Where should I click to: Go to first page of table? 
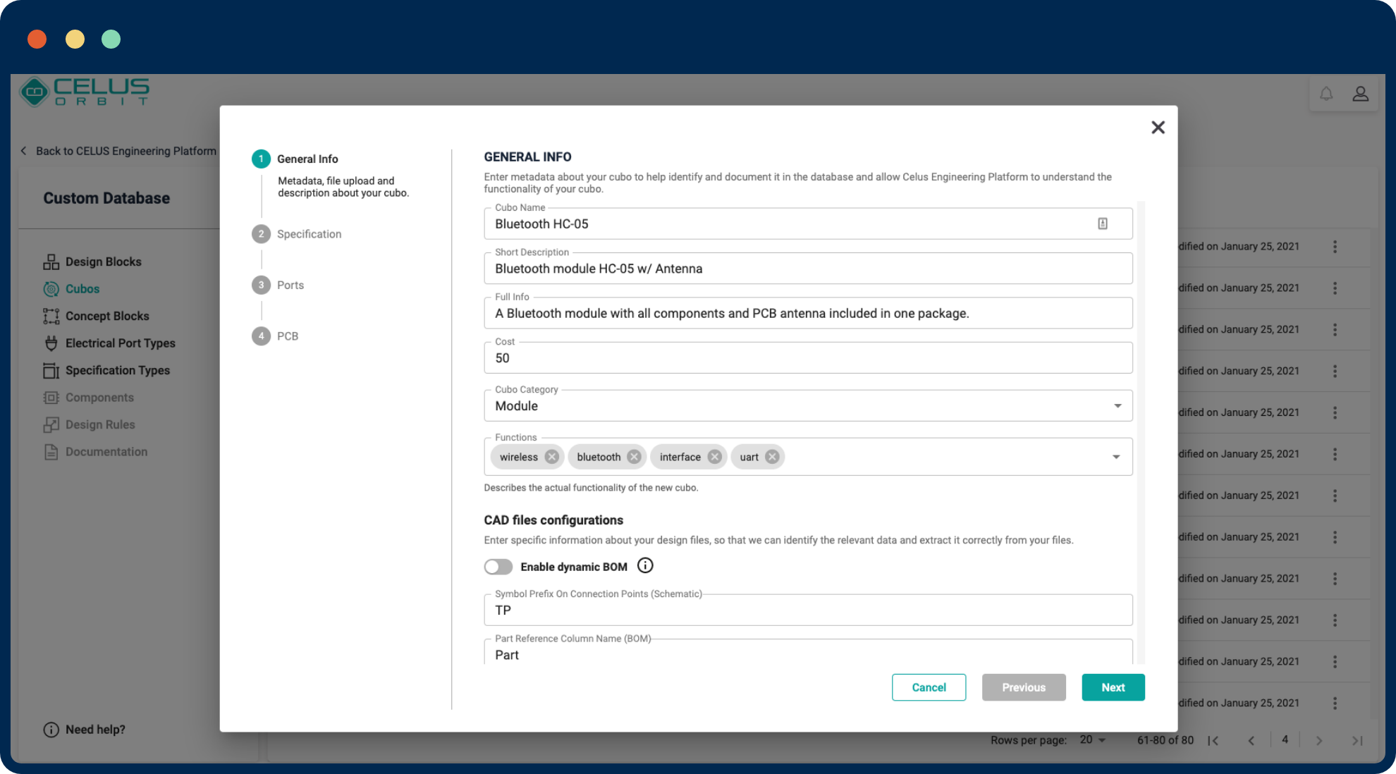[x=1213, y=740]
